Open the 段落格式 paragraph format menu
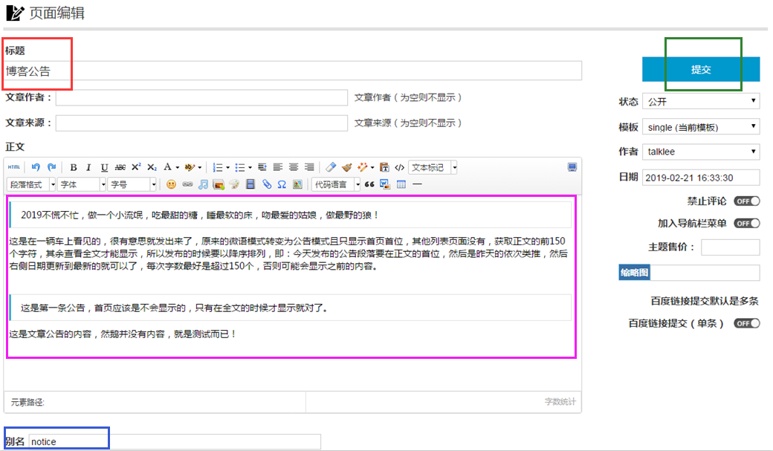 31,184
